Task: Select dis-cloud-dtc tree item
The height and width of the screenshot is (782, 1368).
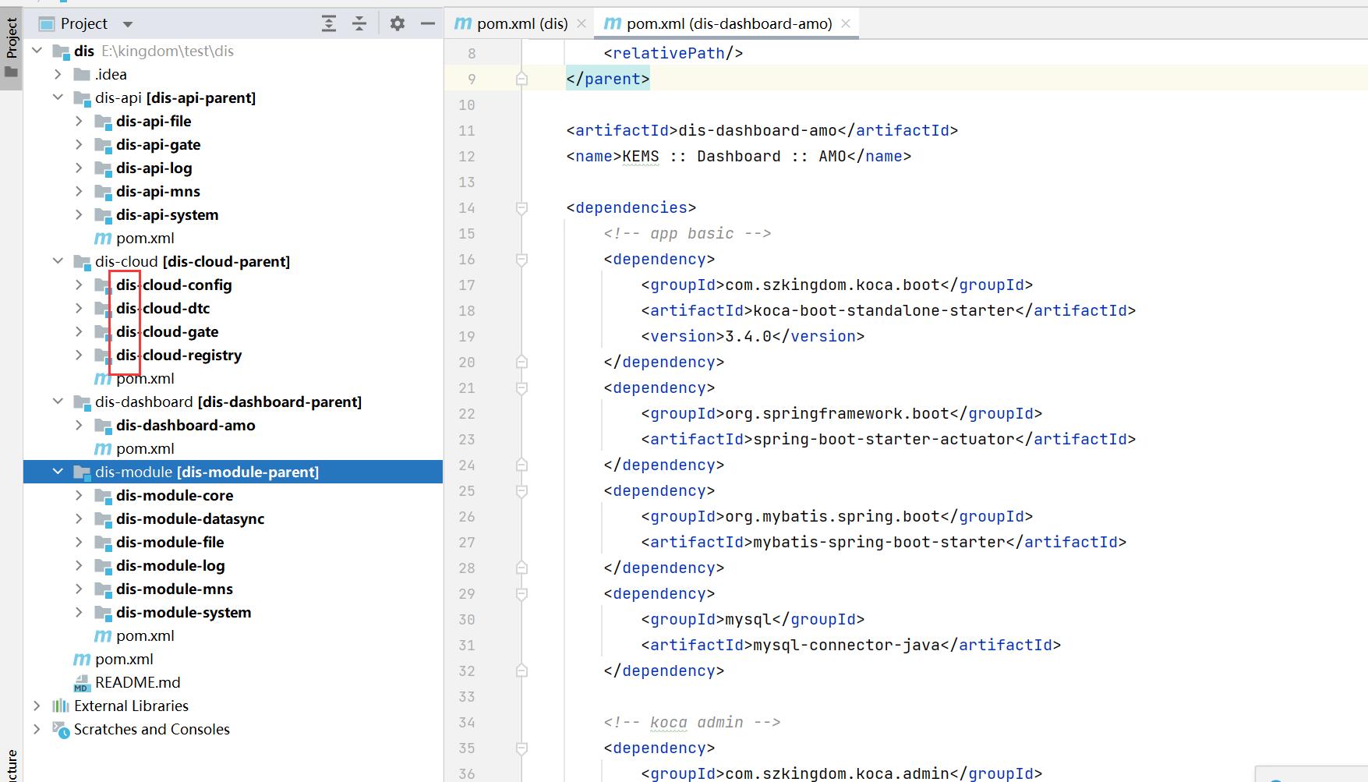Action: coord(163,308)
